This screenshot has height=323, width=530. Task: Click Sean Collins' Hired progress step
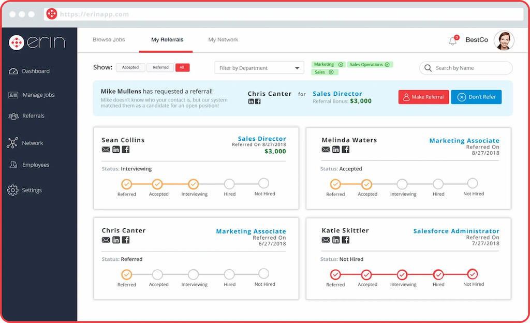tap(229, 184)
